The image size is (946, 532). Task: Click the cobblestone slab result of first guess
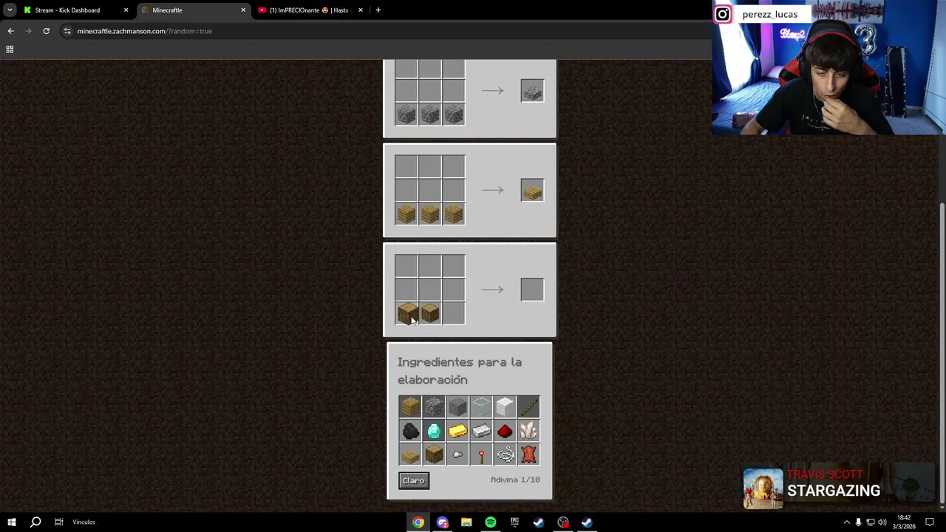532,91
